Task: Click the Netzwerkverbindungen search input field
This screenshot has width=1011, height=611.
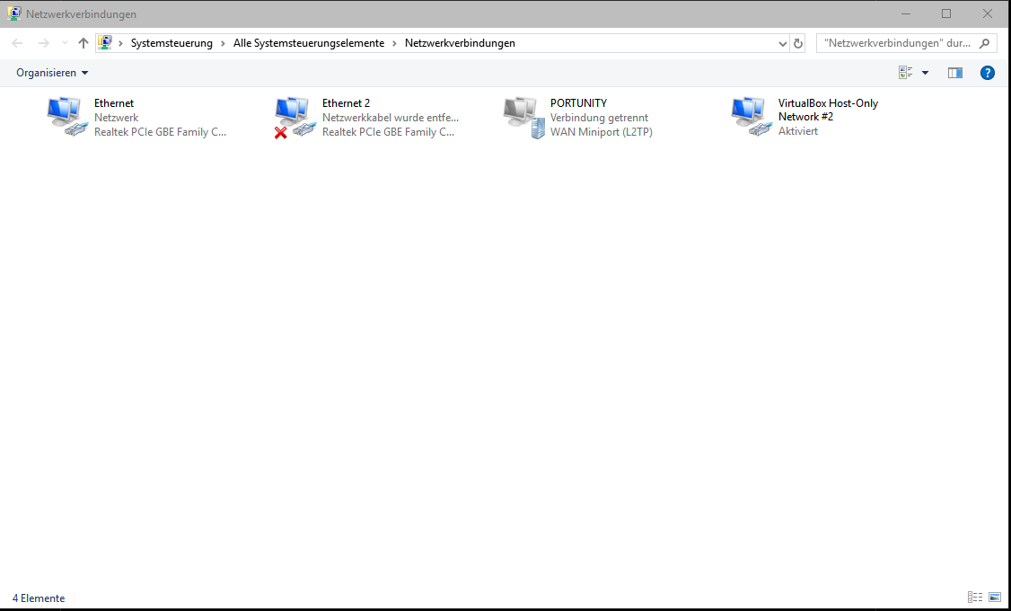Action: pyautogui.click(x=896, y=43)
